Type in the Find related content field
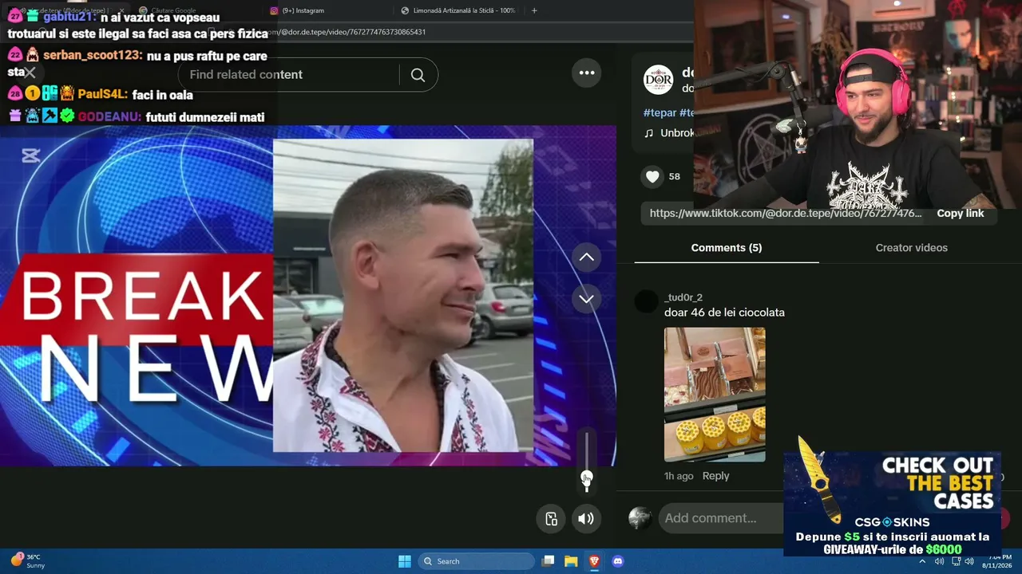The width and height of the screenshot is (1022, 574). (289, 75)
